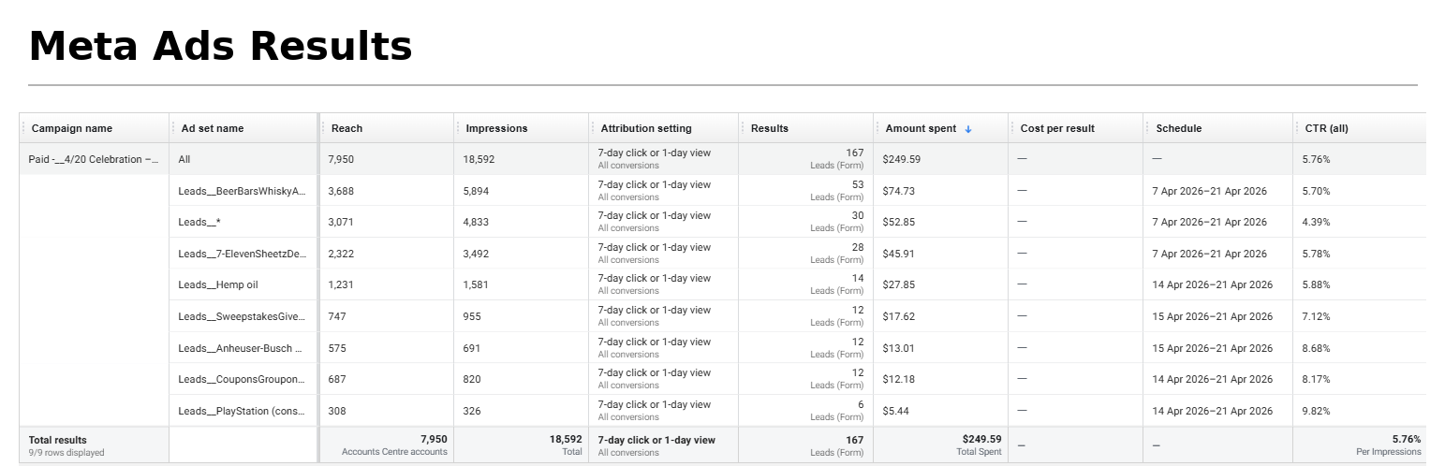Click reach value 1,231
The height and width of the screenshot is (466, 1445).
(x=341, y=284)
